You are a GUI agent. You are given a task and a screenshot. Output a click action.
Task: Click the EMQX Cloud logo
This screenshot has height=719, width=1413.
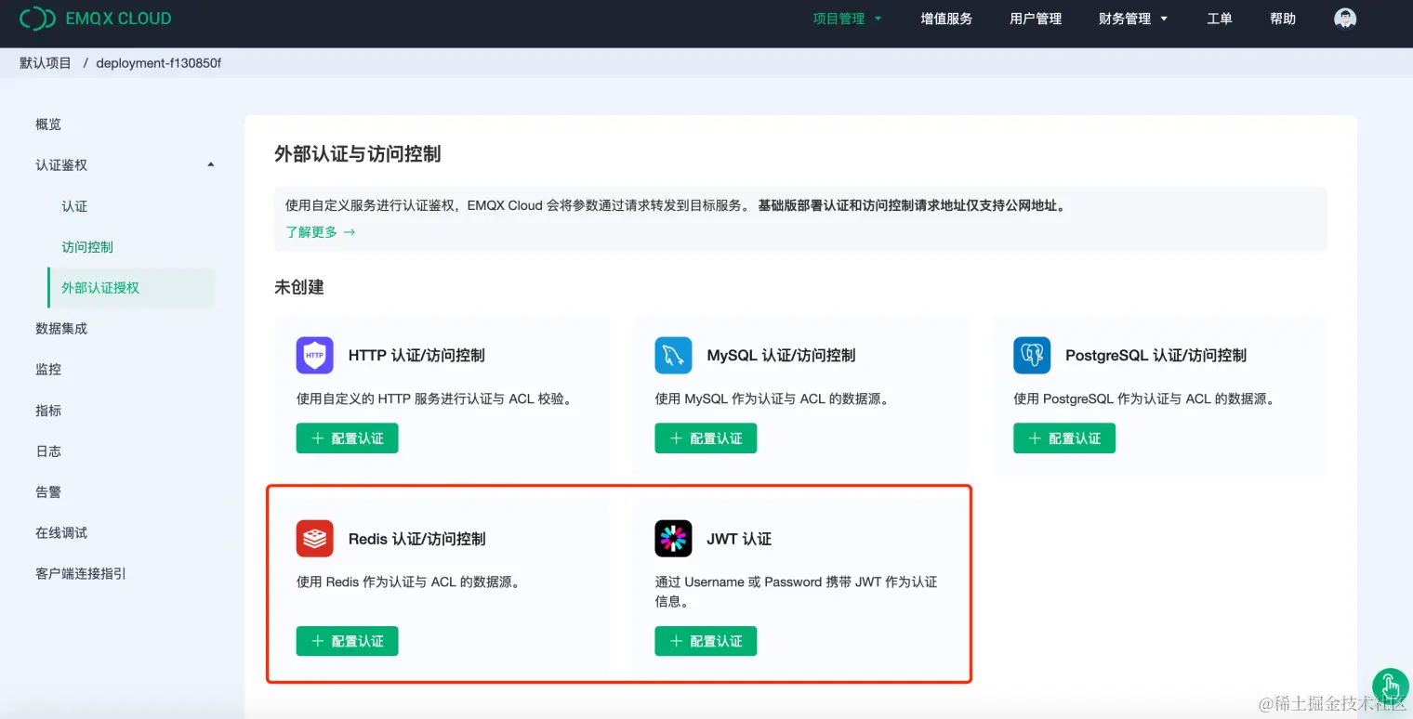coord(96,18)
